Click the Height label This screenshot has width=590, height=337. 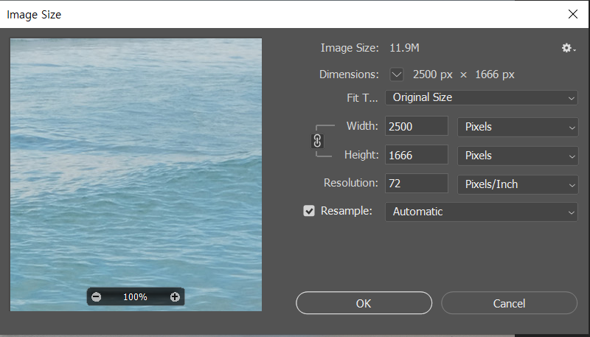pyautogui.click(x=361, y=155)
